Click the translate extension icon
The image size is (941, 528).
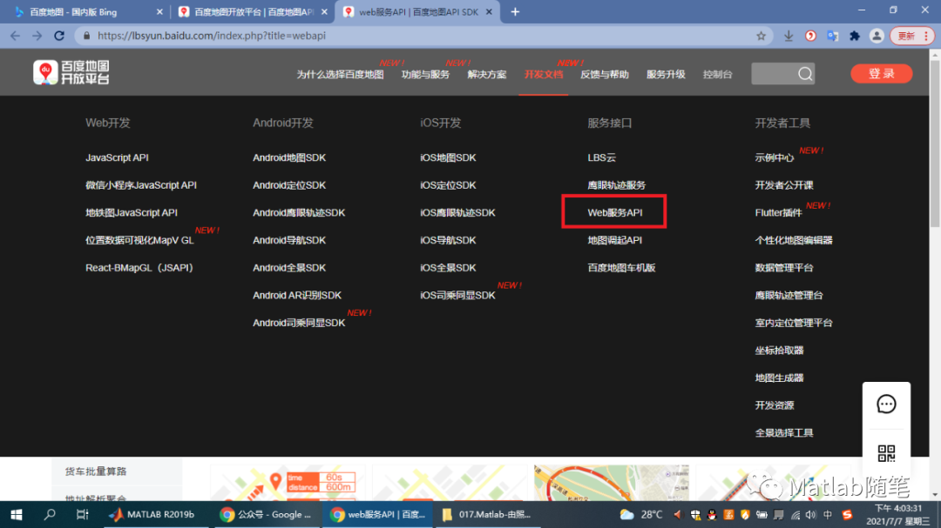pos(832,36)
